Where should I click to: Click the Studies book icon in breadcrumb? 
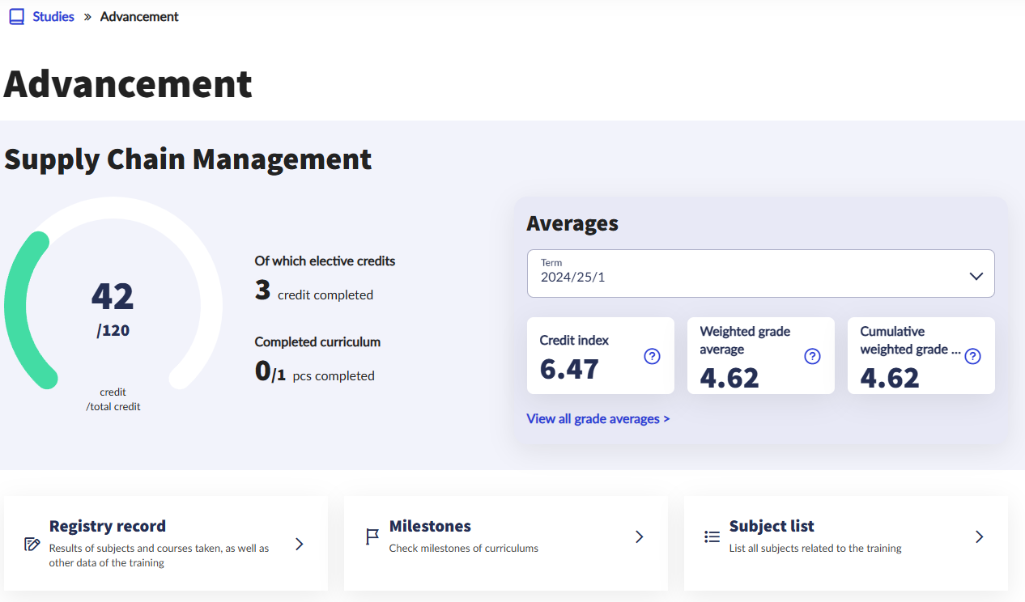click(17, 17)
